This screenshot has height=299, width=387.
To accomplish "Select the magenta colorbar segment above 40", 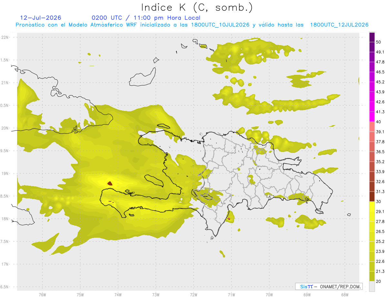I will point(372,117).
